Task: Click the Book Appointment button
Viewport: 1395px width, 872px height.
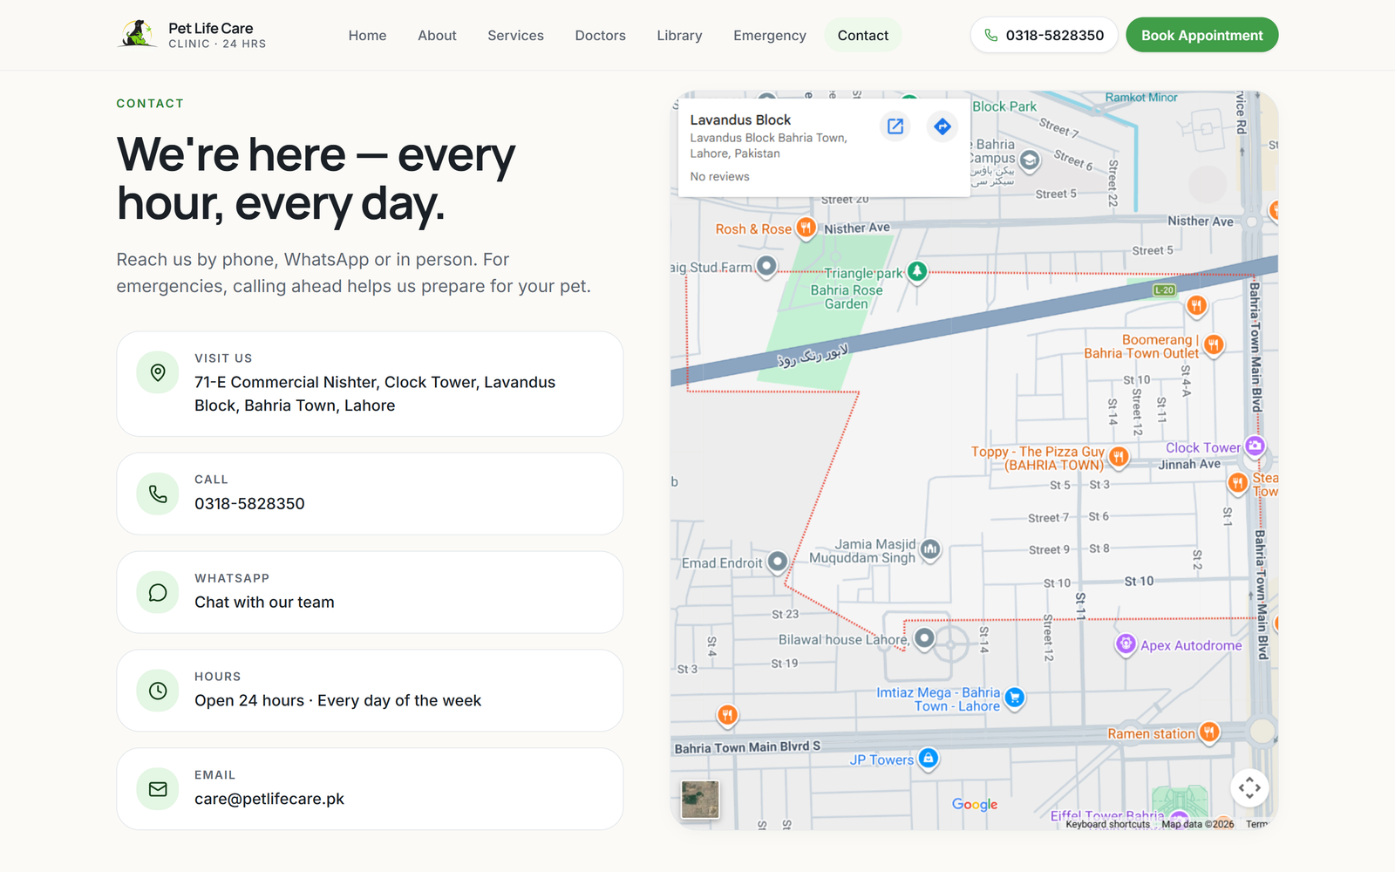Action: (x=1201, y=35)
